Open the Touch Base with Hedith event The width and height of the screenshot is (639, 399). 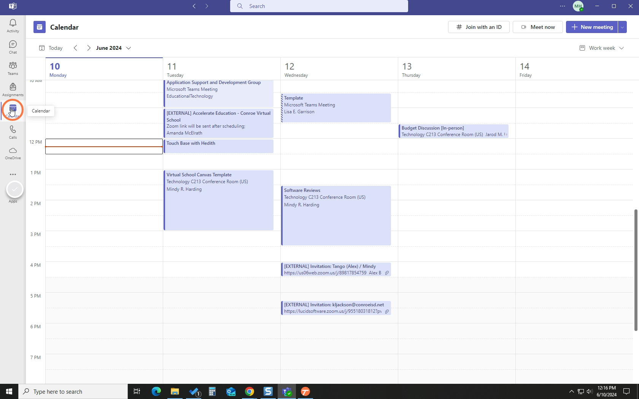pyautogui.click(x=218, y=146)
